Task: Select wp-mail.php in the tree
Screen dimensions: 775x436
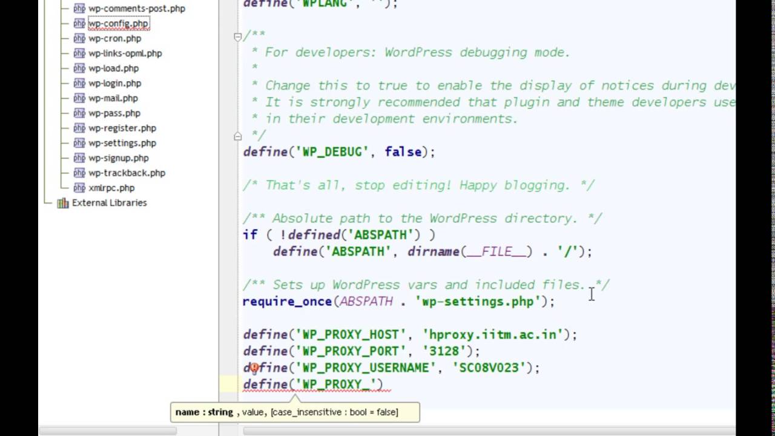Action: tap(113, 98)
